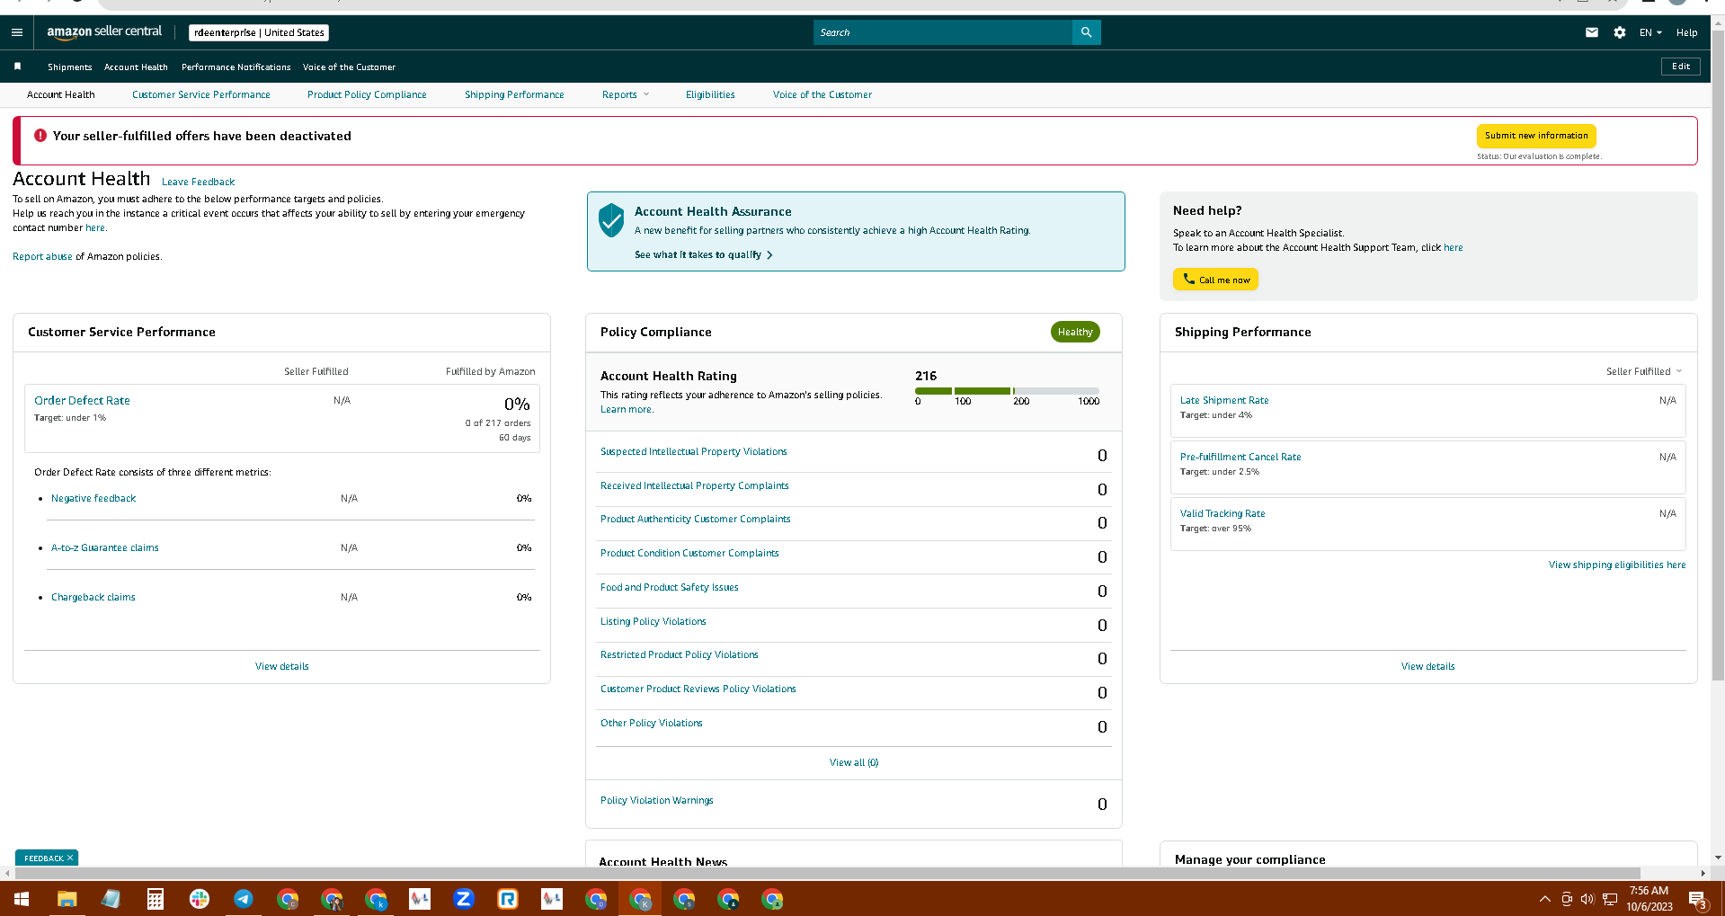This screenshot has width=1725, height=916.
Task: Click the red deactivation alert icon
Action: [40, 136]
